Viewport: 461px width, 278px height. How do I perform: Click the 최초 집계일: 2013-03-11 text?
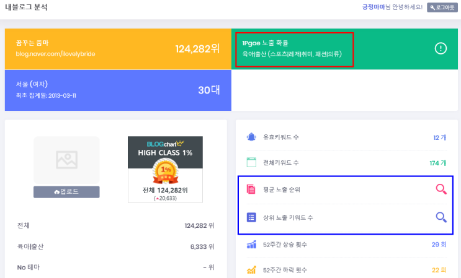(46, 95)
